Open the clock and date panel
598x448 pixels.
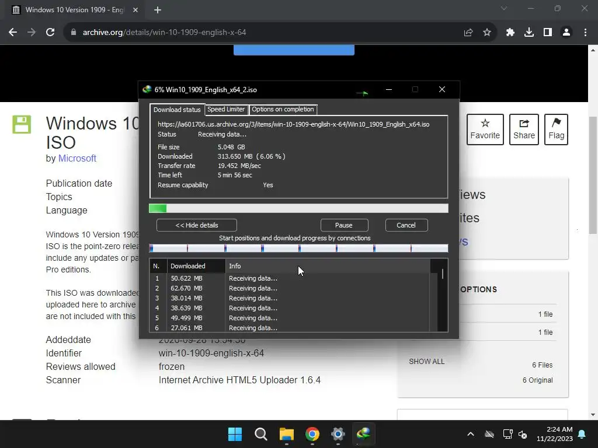(555, 434)
